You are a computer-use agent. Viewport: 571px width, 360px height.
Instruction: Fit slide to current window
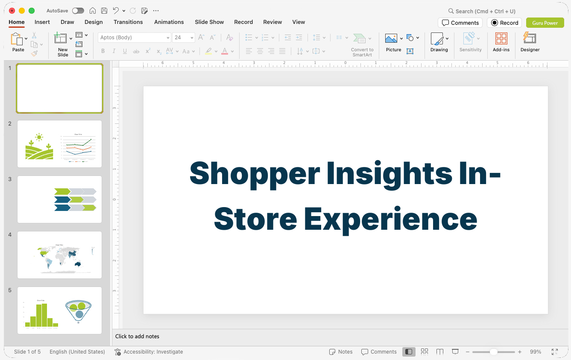tap(554, 352)
